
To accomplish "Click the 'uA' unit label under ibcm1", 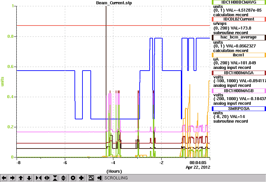I will pos(216,59).
